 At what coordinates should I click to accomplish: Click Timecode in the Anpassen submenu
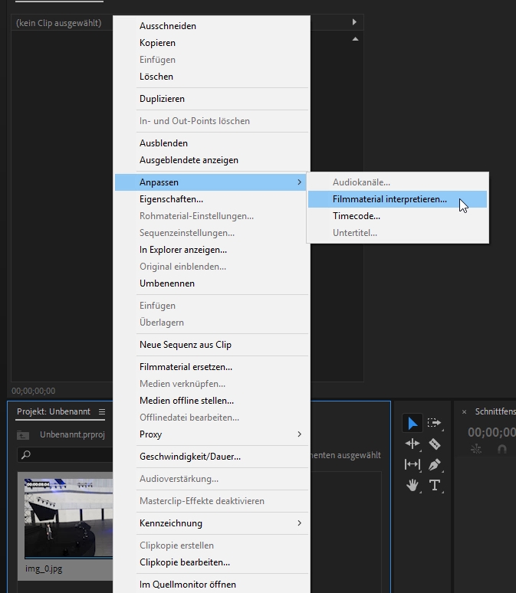point(357,216)
